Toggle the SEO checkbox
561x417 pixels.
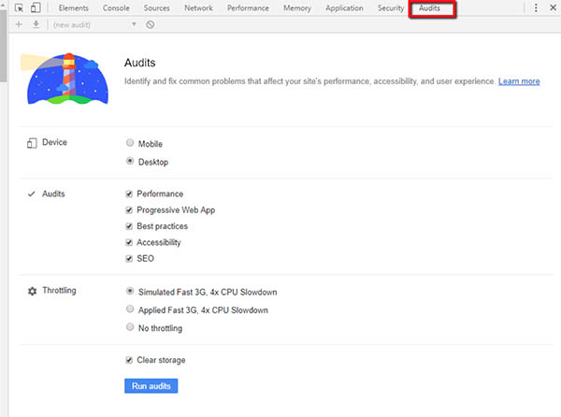tap(129, 258)
